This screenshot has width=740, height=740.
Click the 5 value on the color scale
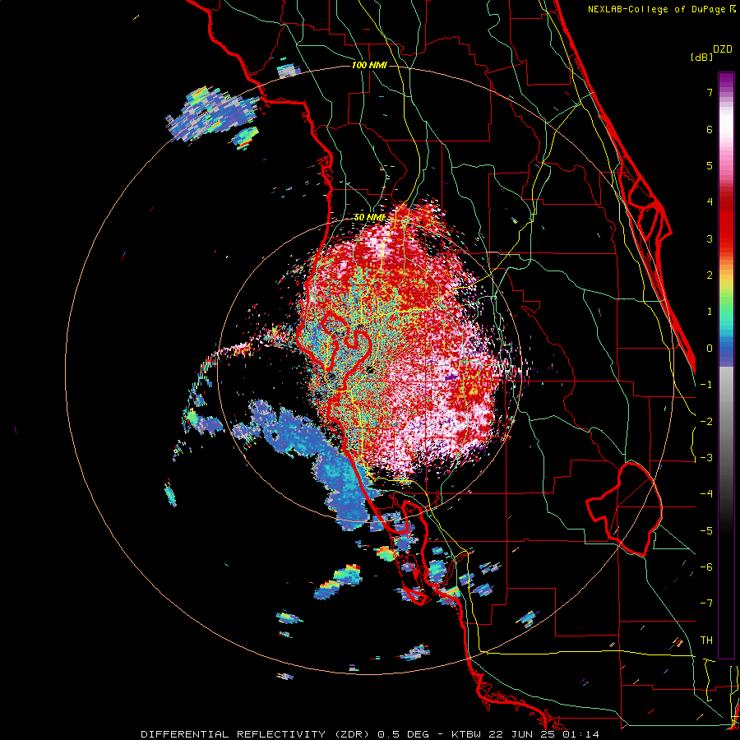pos(710,165)
